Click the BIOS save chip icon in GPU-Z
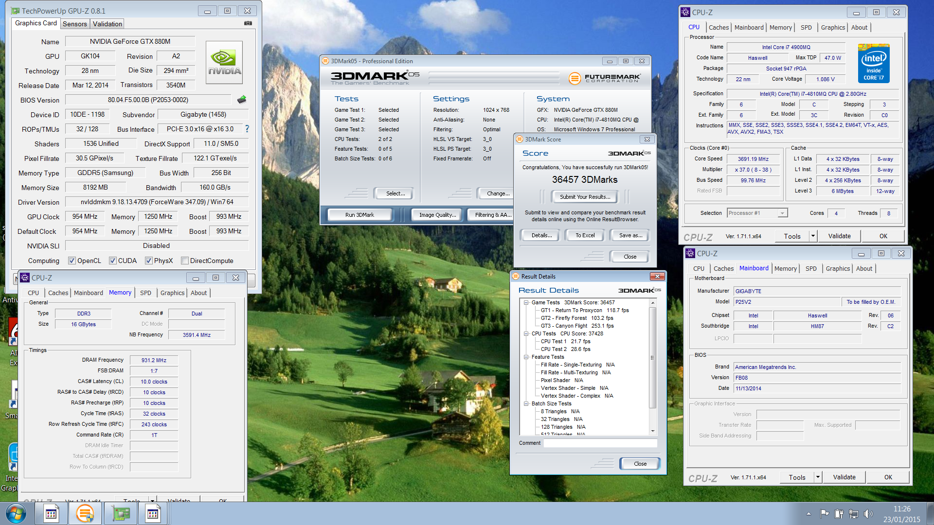This screenshot has height=525, width=934. coord(242,100)
